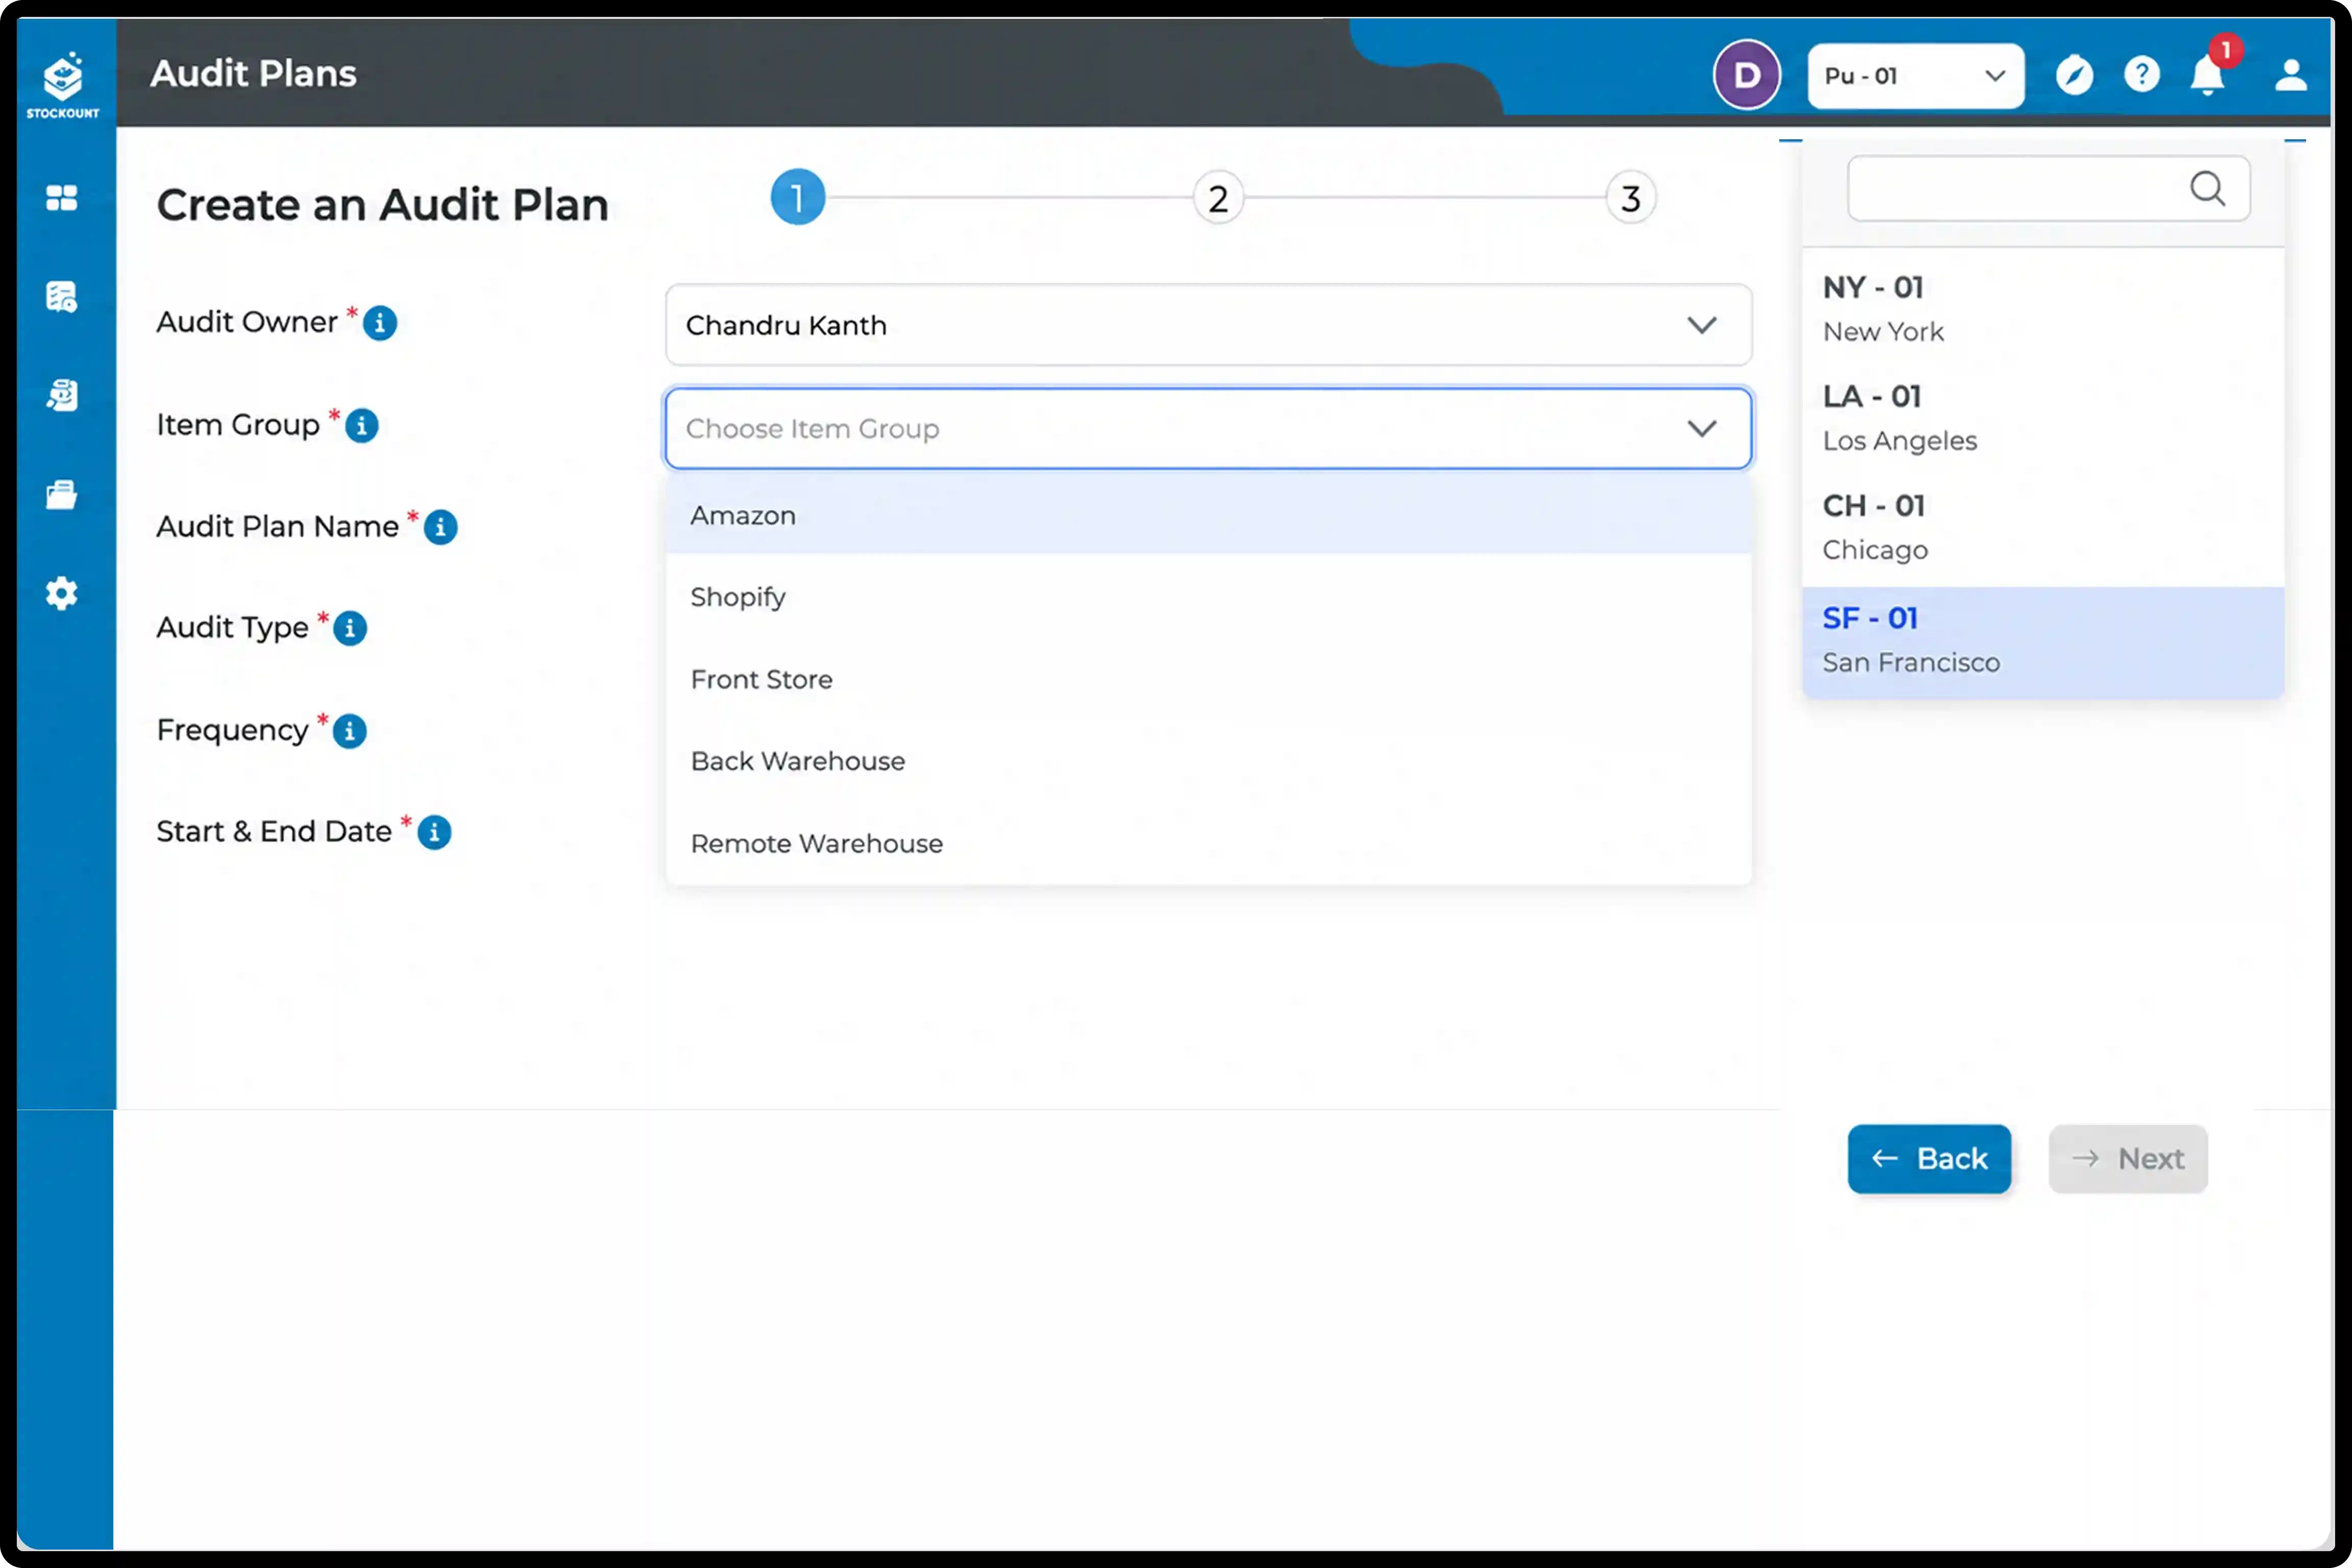Select Remote Warehouse item group
Screen dimensions: 2352x1568
click(1208, 844)
